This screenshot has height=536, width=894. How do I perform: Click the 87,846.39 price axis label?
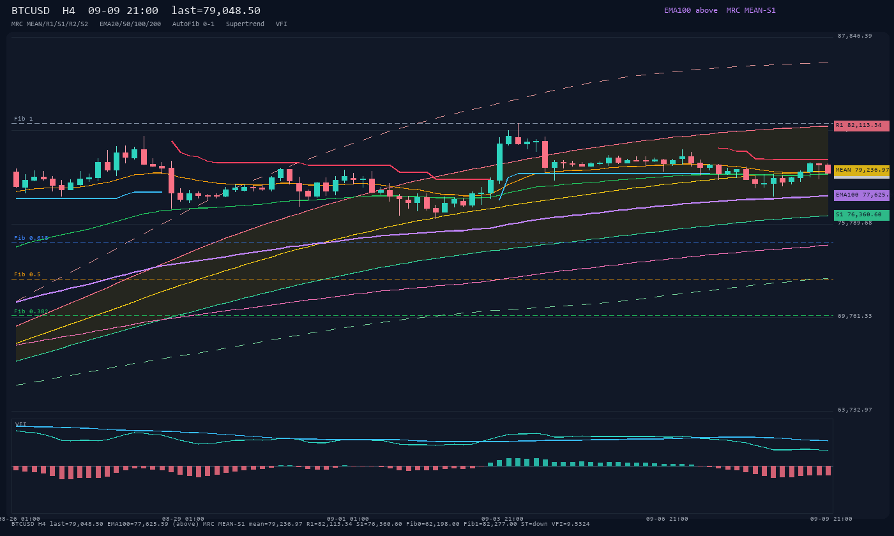pyautogui.click(x=854, y=36)
